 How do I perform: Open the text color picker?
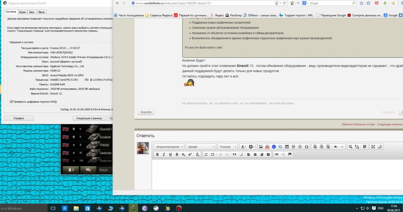[243, 147]
